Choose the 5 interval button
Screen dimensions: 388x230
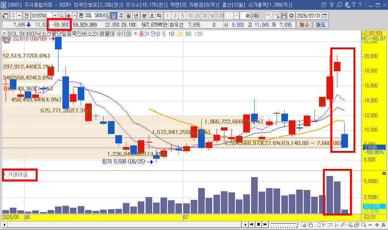[x=182, y=16]
